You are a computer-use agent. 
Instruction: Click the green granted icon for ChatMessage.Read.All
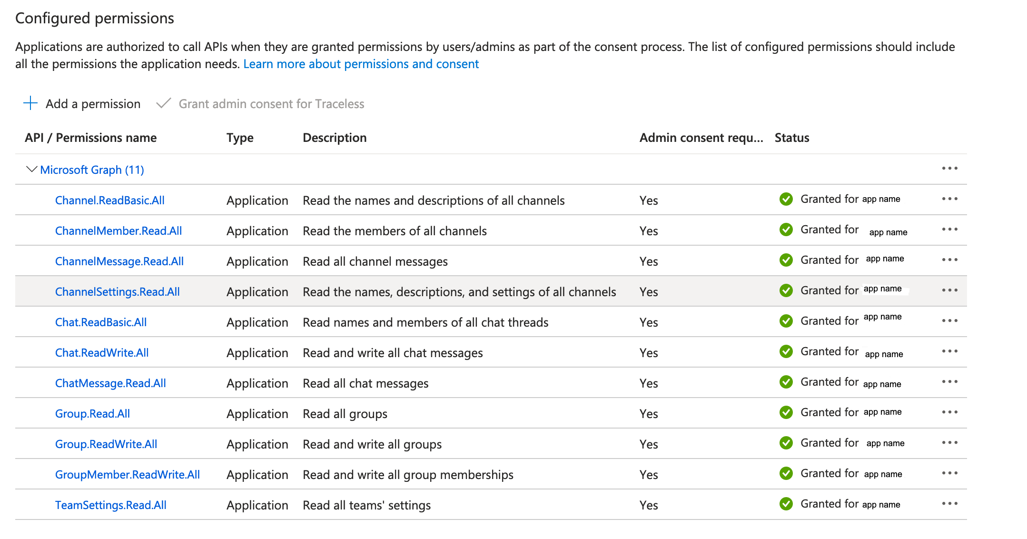[x=786, y=382]
